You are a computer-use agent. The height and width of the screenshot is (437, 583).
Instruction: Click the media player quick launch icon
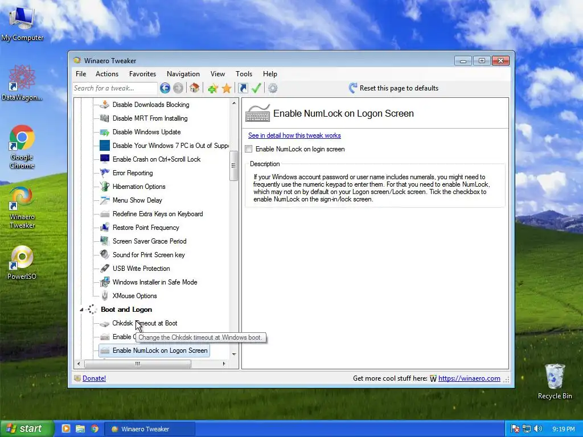[66, 428]
